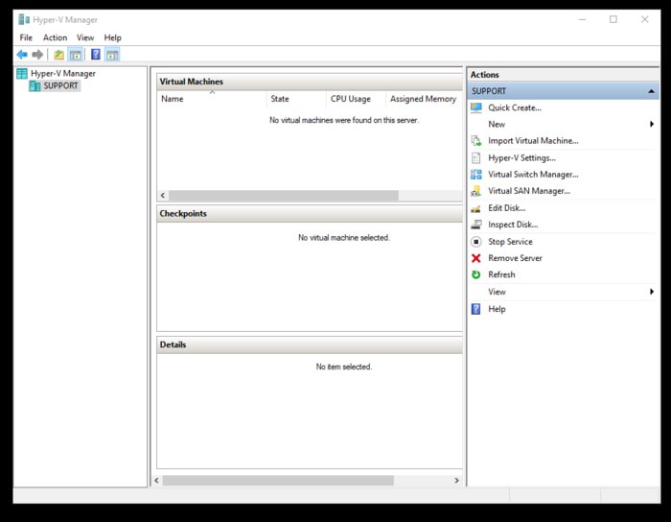Select the SUPPORT server tree node
The width and height of the screenshot is (671, 522).
tap(60, 85)
